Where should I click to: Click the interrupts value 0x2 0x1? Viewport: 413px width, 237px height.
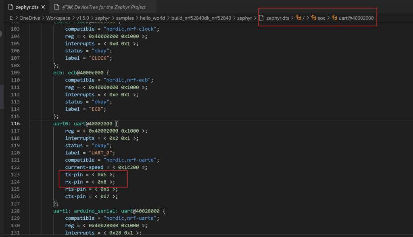click(119, 138)
